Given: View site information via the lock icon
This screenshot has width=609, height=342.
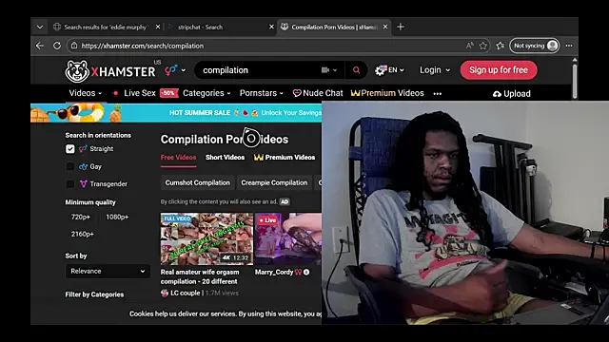Looking at the screenshot, I should pyautogui.click(x=74, y=46).
